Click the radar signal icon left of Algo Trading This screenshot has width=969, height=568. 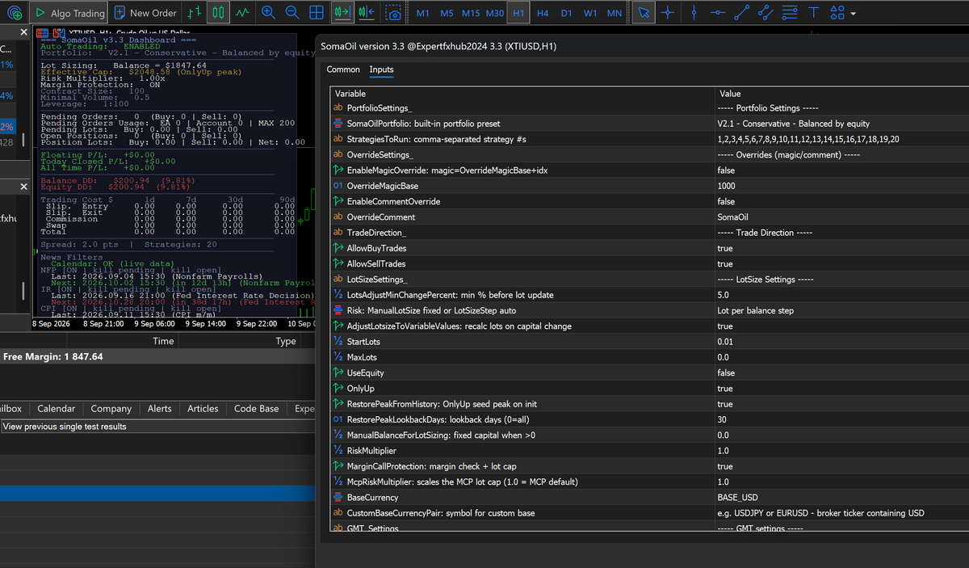tap(14, 13)
